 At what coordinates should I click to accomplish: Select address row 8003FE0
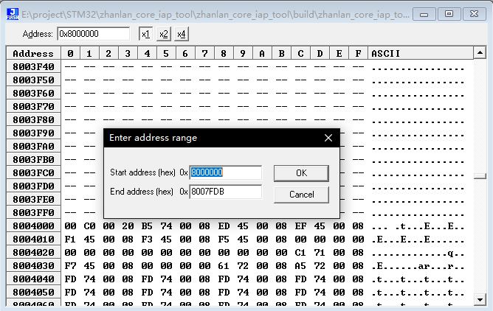coord(33,199)
